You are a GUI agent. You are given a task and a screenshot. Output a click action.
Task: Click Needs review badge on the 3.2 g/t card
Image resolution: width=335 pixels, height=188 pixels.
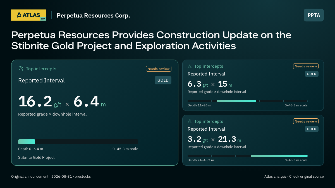[306, 121]
